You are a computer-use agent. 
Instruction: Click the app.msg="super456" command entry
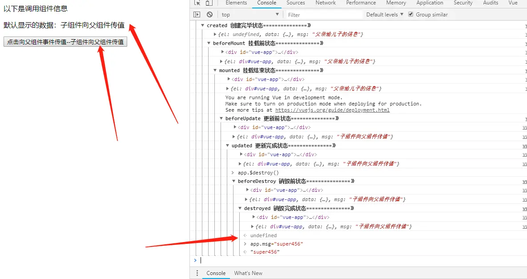coord(277,244)
